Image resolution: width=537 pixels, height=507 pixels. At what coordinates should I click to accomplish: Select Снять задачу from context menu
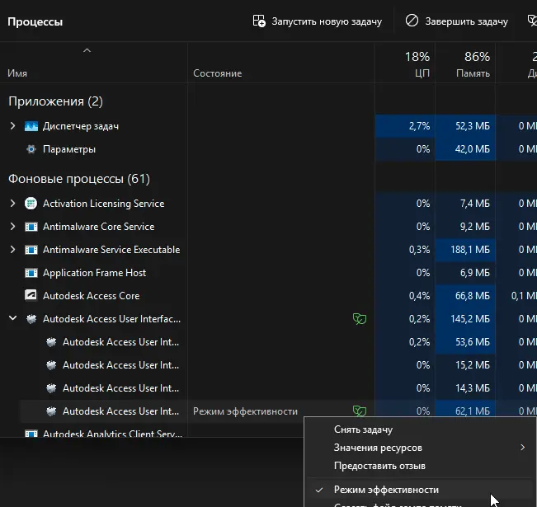point(363,430)
